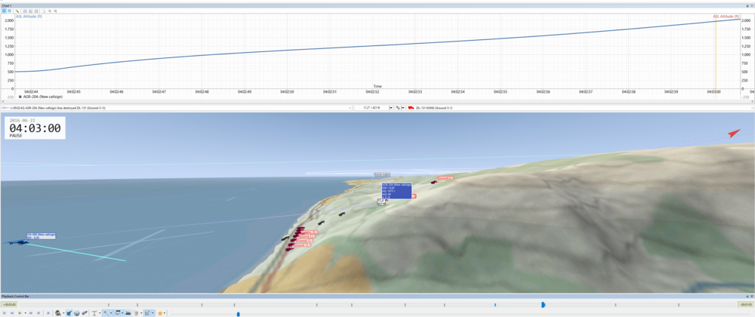Screen dimensions: 755x317
Task: Toggle the fighter jet aircraft filter icon
Action: [x=69, y=313]
